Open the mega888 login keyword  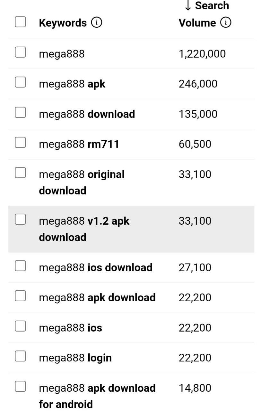pos(75,358)
